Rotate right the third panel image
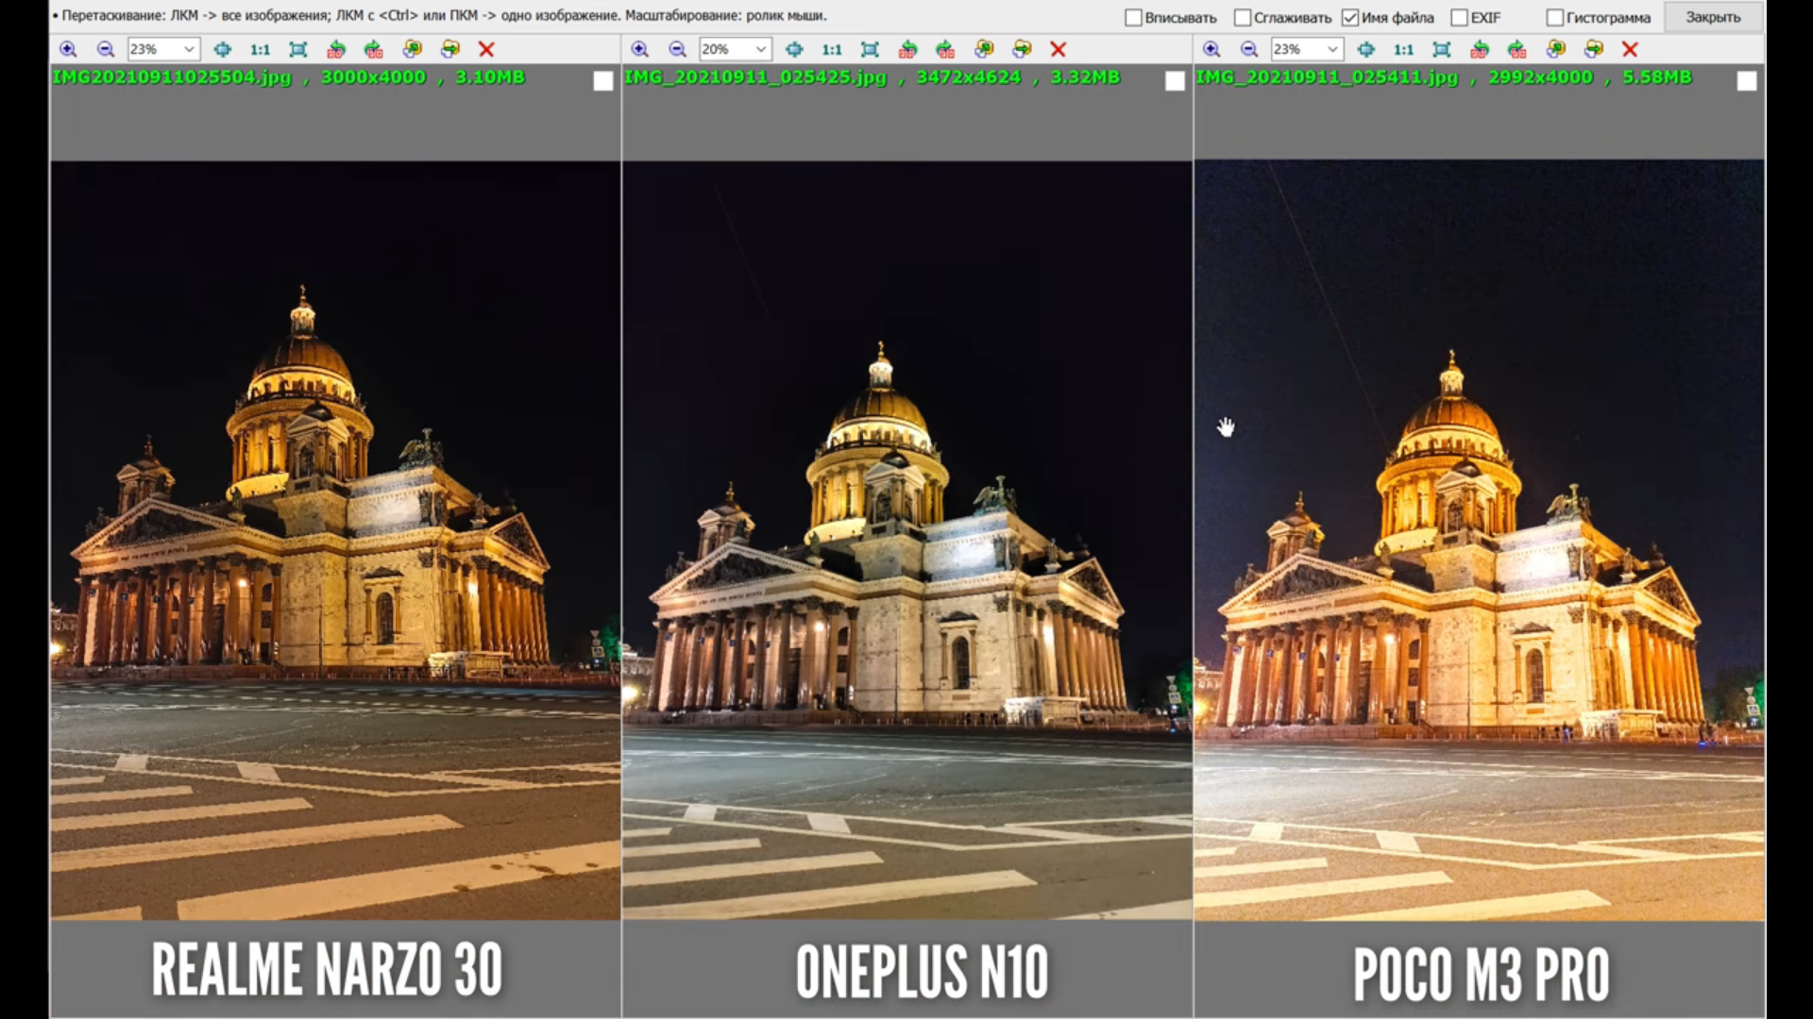The width and height of the screenshot is (1813, 1019). point(1517,49)
